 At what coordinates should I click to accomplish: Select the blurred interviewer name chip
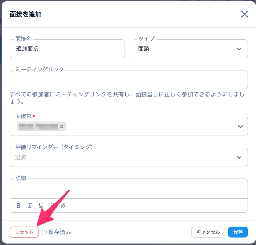point(38,127)
